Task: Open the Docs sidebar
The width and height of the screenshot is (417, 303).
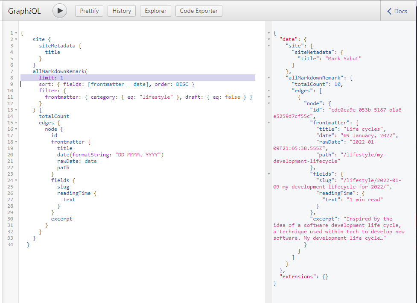Action: tap(397, 11)
